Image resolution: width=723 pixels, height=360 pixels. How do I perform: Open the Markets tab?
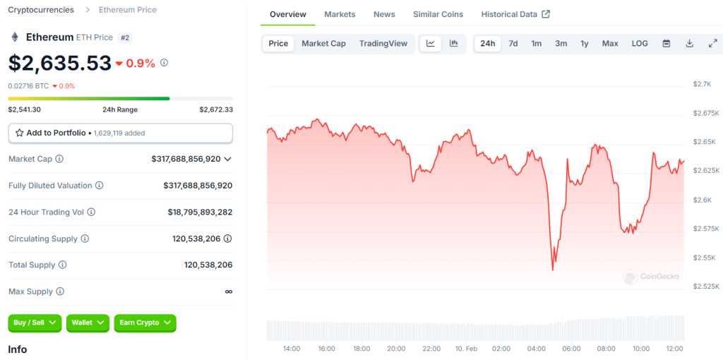pos(340,14)
